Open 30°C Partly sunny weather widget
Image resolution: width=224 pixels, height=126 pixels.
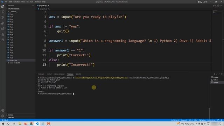tap(185, 124)
